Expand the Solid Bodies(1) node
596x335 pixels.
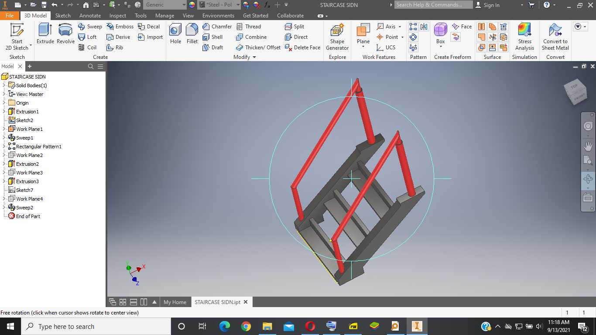pos(4,85)
